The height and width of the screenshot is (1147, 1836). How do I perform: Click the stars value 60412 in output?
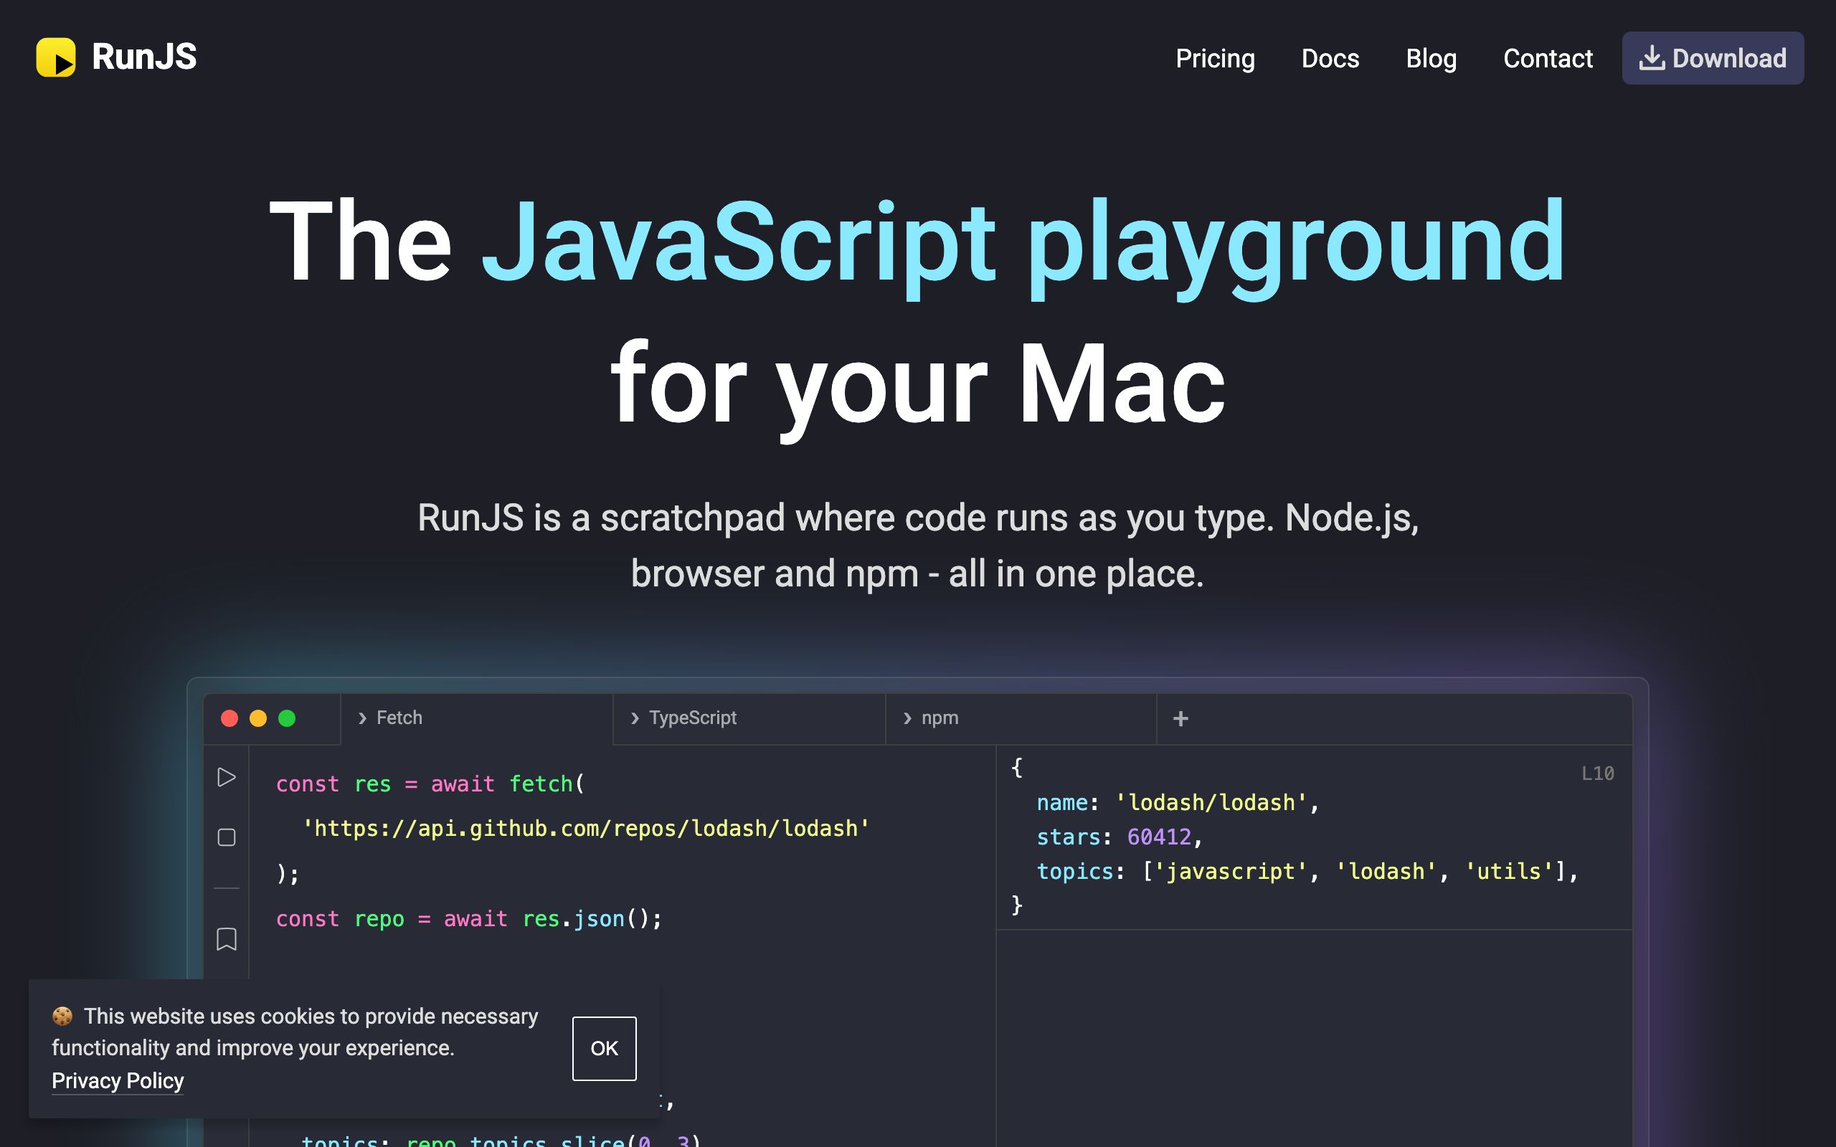1159,837
